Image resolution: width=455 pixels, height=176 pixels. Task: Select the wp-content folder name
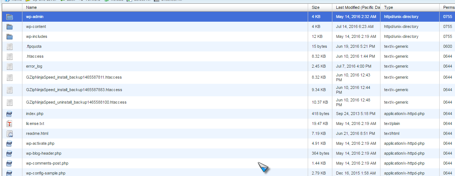coord(36,27)
